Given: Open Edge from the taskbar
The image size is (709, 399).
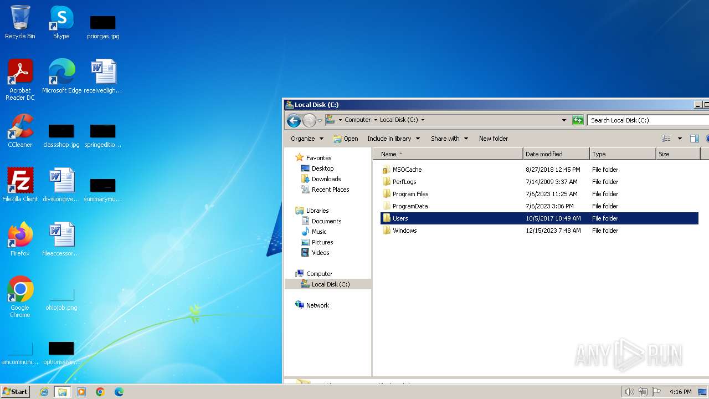Looking at the screenshot, I should pyautogui.click(x=119, y=392).
